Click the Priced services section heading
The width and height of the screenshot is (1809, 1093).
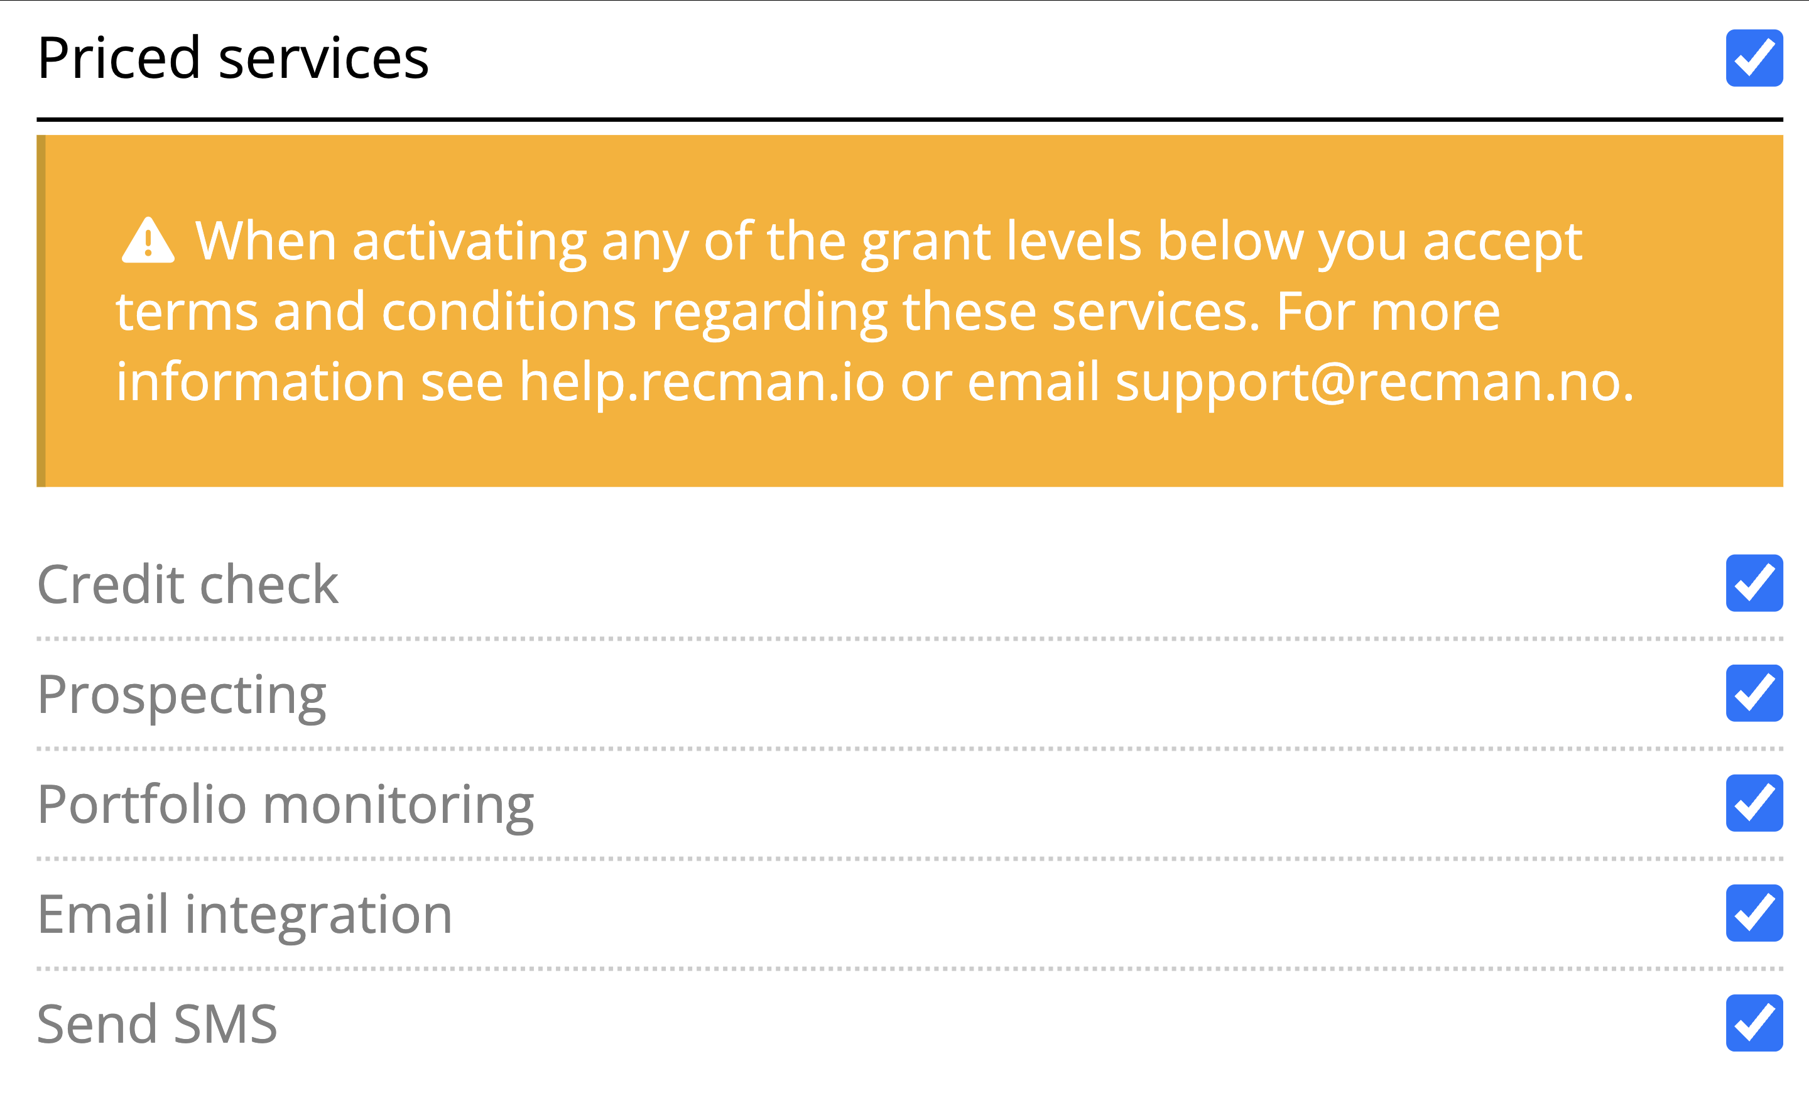233,58
